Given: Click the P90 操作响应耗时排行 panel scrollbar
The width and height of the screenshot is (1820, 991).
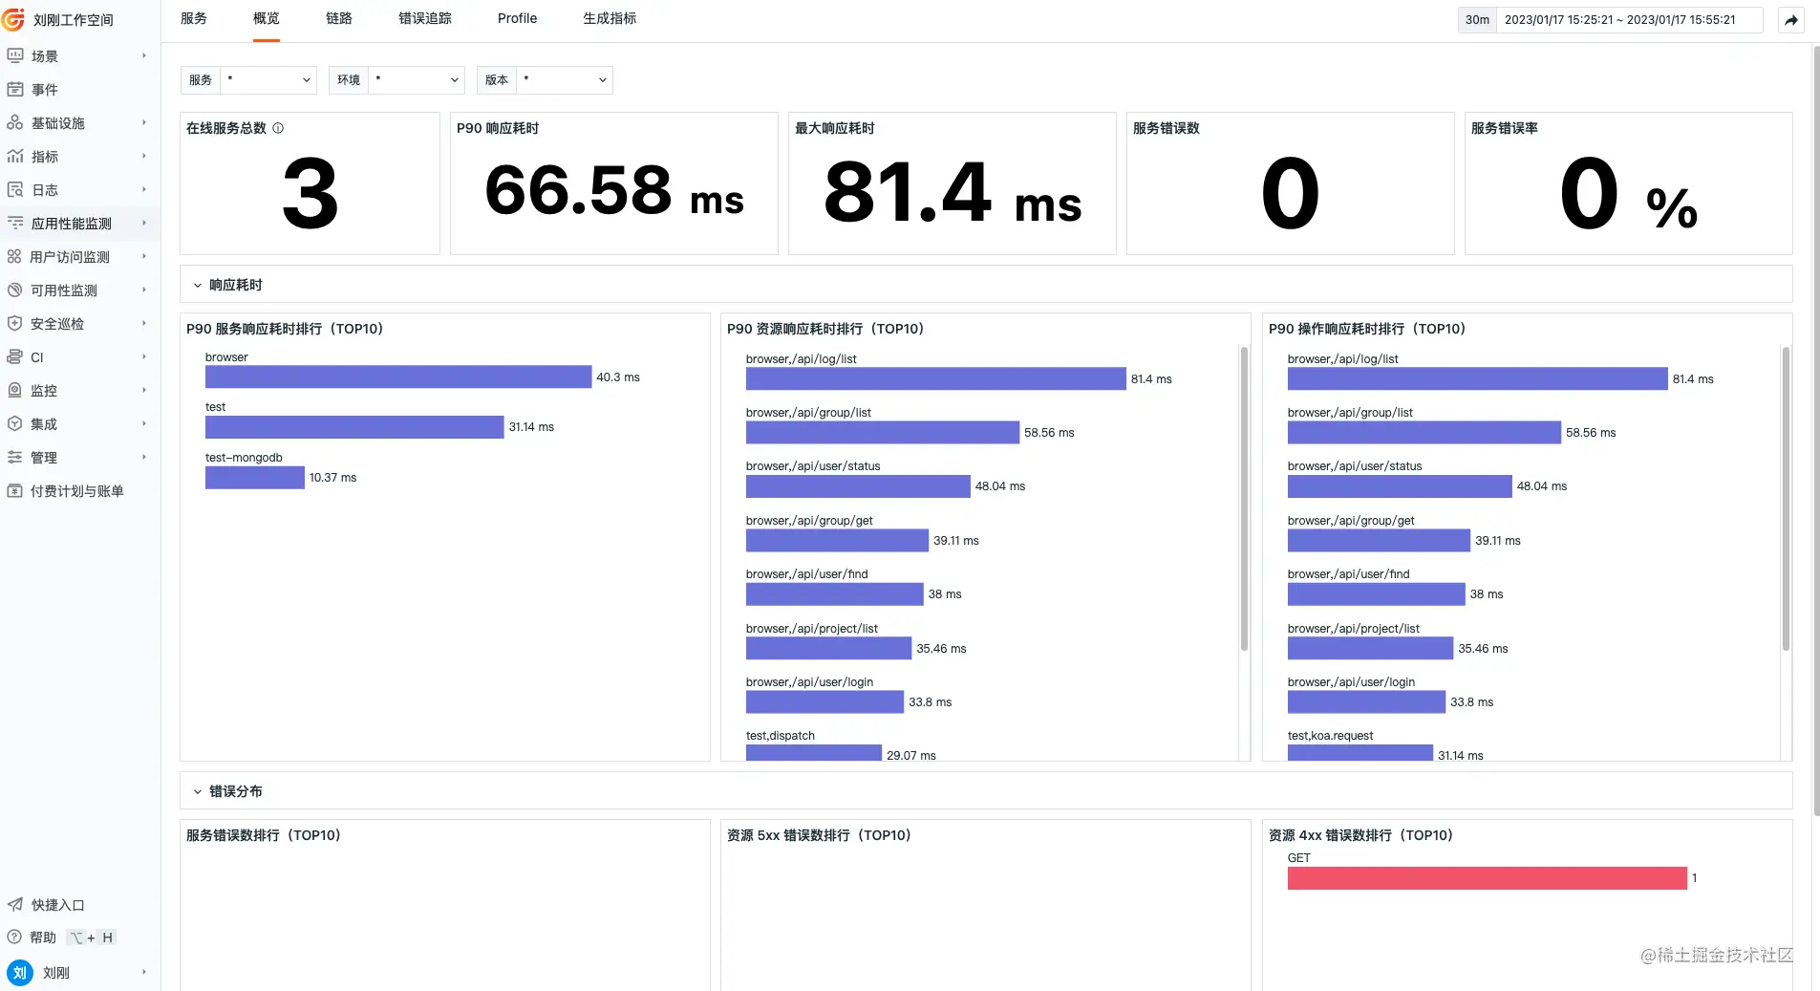Looking at the screenshot, I should point(1786,499).
